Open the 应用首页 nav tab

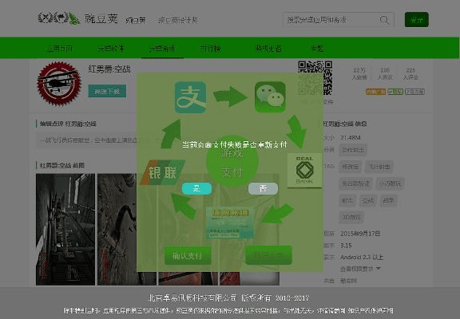(x=60, y=49)
